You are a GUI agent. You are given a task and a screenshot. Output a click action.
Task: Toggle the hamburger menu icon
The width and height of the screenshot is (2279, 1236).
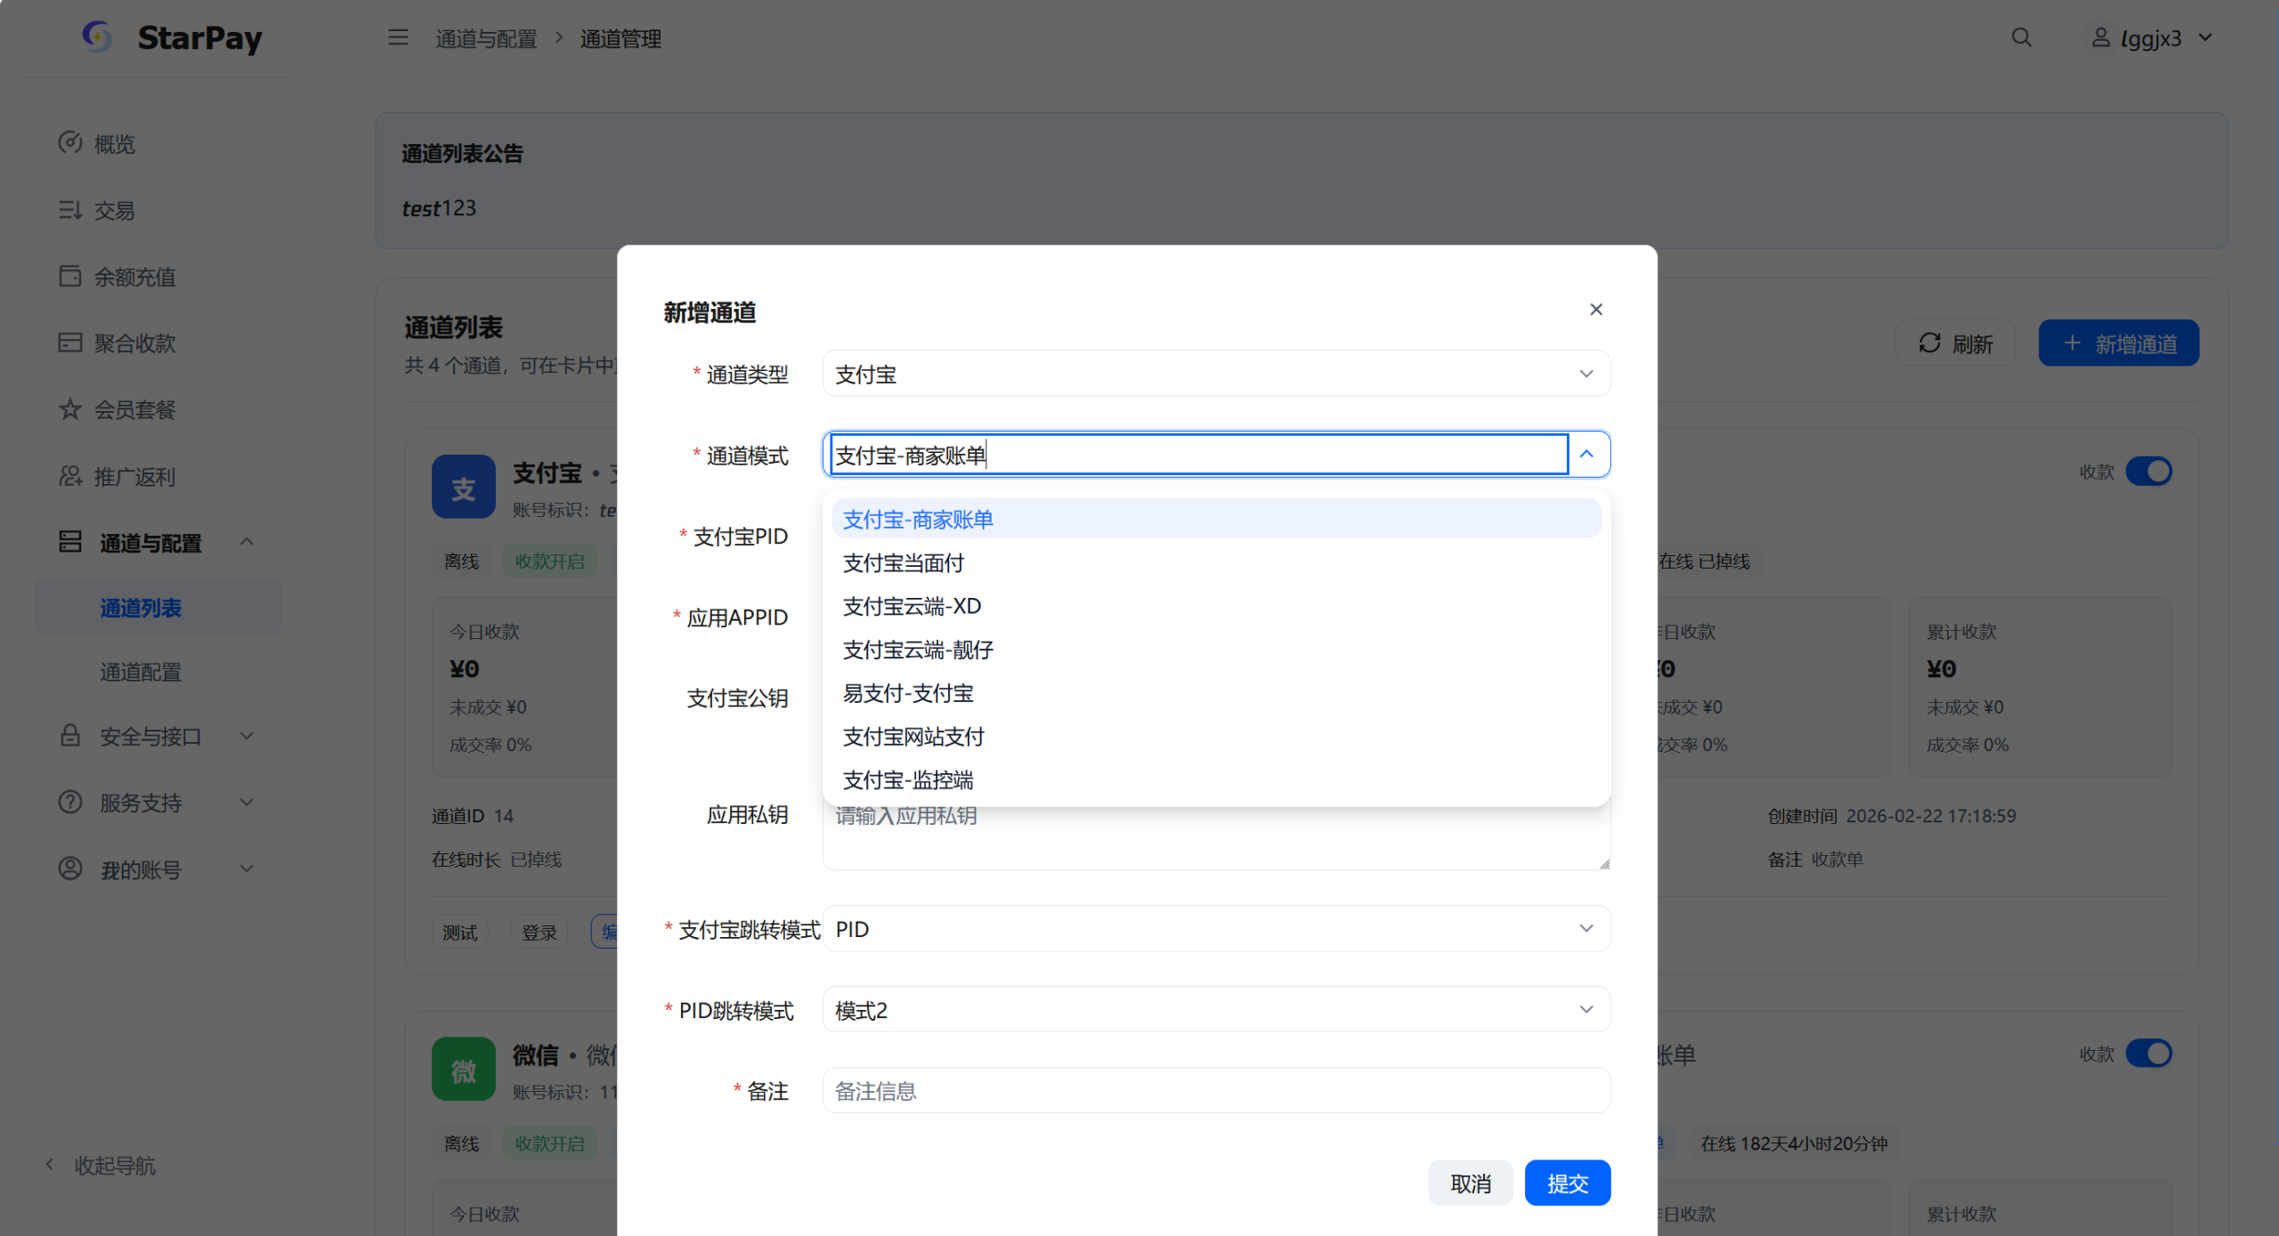tap(398, 37)
